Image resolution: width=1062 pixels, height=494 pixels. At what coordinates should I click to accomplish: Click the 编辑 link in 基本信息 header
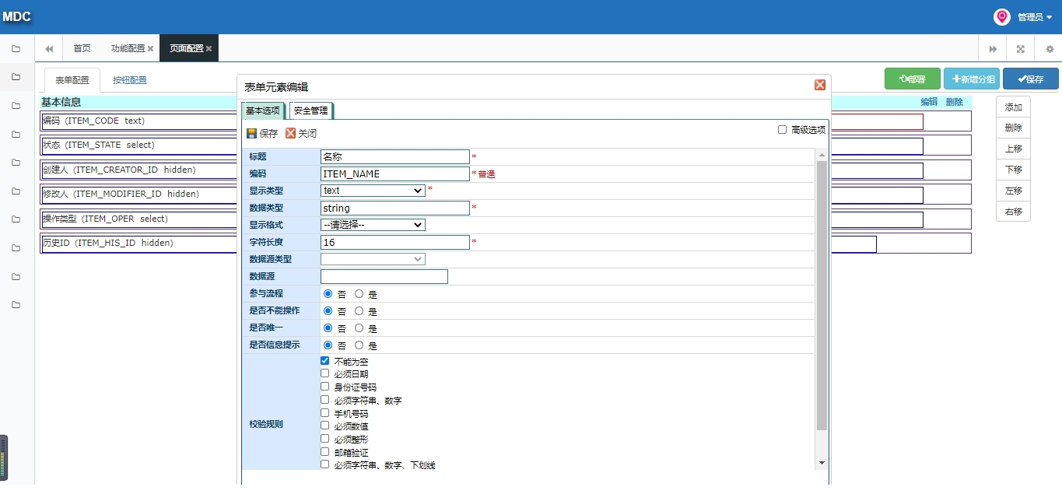tap(929, 102)
